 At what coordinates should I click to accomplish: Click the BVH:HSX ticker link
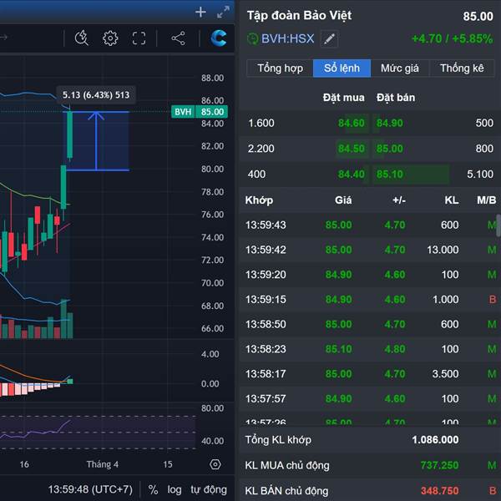288,39
